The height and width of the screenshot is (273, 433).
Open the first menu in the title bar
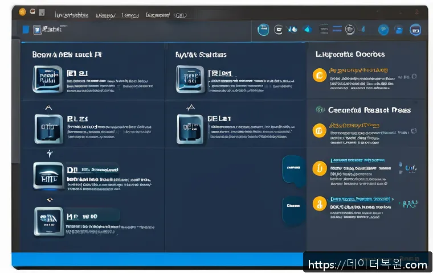click(x=71, y=15)
